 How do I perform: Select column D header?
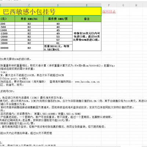point(58,5)
